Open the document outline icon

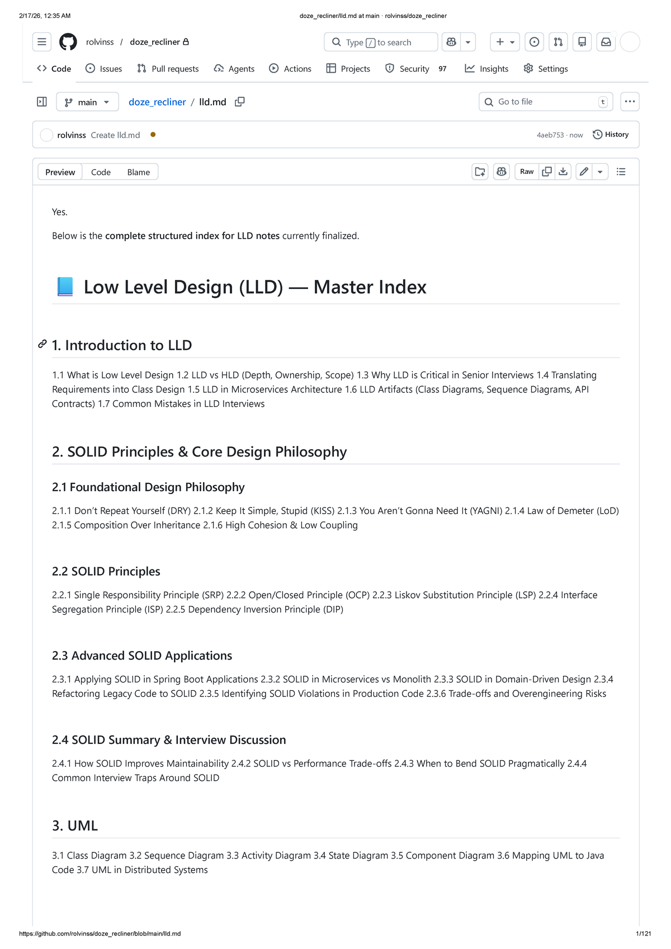coord(621,172)
